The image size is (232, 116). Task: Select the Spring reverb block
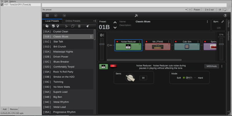click(210, 45)
